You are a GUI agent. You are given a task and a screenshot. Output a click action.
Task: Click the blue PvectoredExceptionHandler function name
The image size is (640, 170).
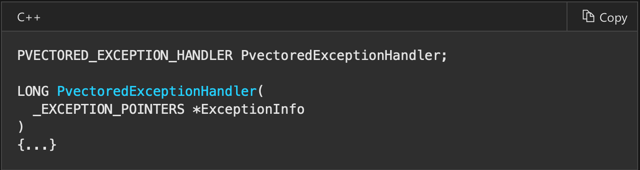pyautogui.click(x=156, y=91)
